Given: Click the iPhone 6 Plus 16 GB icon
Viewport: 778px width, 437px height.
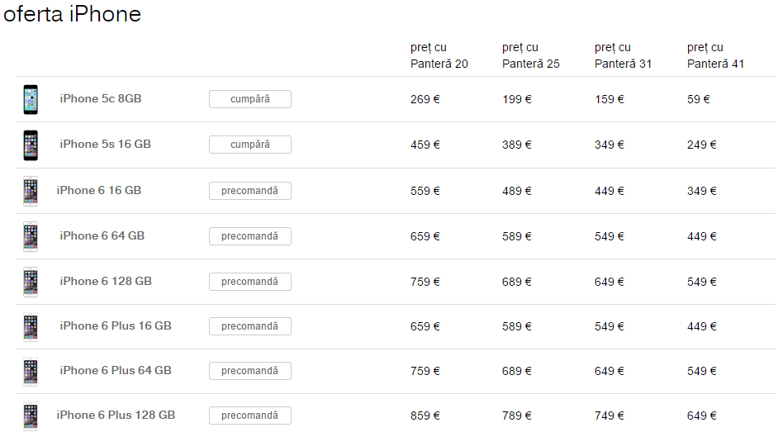Looking at the screenshot, I should pos(31,327).
